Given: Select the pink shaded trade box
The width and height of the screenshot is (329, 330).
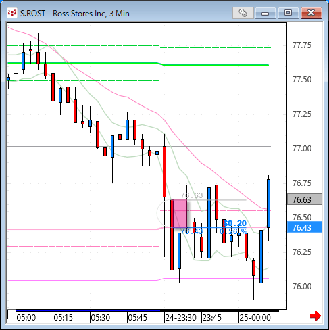Looking at the screenshot, I should (x=180, y=213).
